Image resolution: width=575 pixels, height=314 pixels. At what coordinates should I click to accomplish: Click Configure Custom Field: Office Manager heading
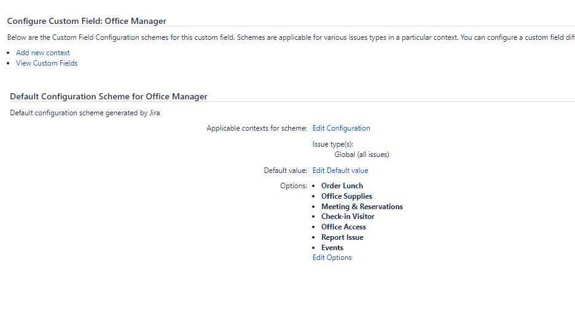(87, 21)
